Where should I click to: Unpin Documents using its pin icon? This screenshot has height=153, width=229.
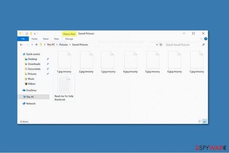point(48,69)
